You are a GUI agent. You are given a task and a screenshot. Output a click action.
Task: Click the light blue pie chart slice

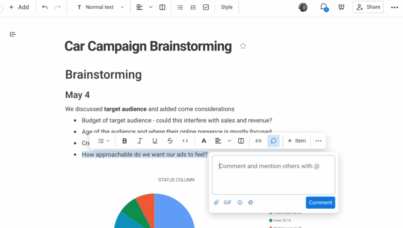(175, 211)
